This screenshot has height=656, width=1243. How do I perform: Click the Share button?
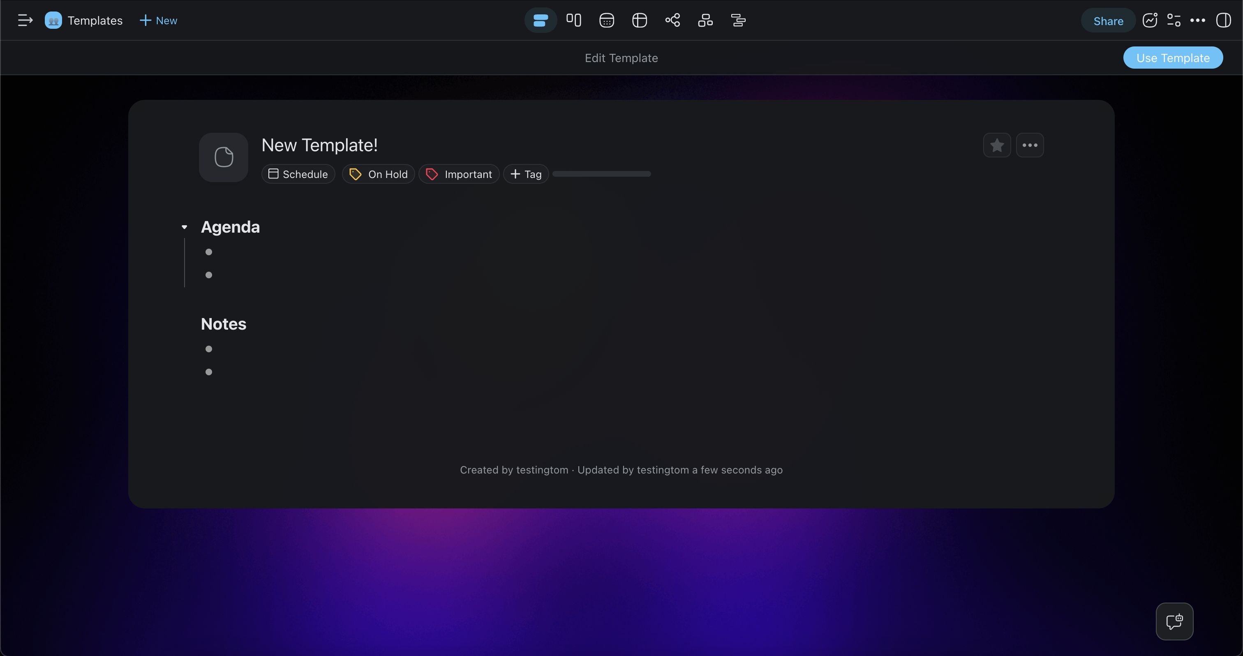1108,21
